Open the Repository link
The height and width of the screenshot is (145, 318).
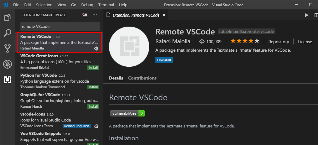tap(279, 42)
